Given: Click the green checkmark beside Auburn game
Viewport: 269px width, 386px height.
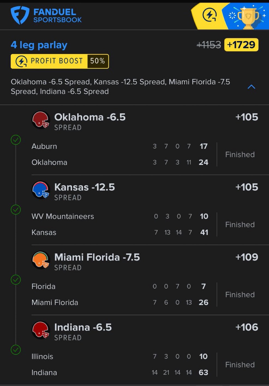Looking at the screenshot, I should [16, 140].
